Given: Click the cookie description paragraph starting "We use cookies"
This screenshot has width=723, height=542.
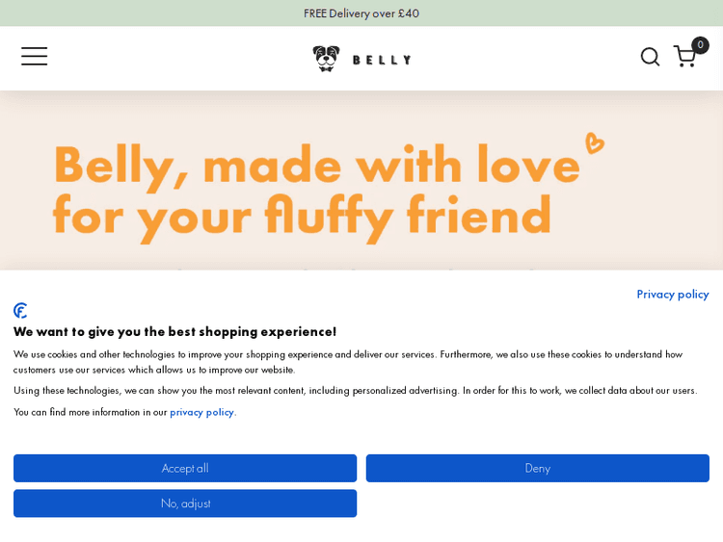Looking at the screenshot, I should pos(347,361).
